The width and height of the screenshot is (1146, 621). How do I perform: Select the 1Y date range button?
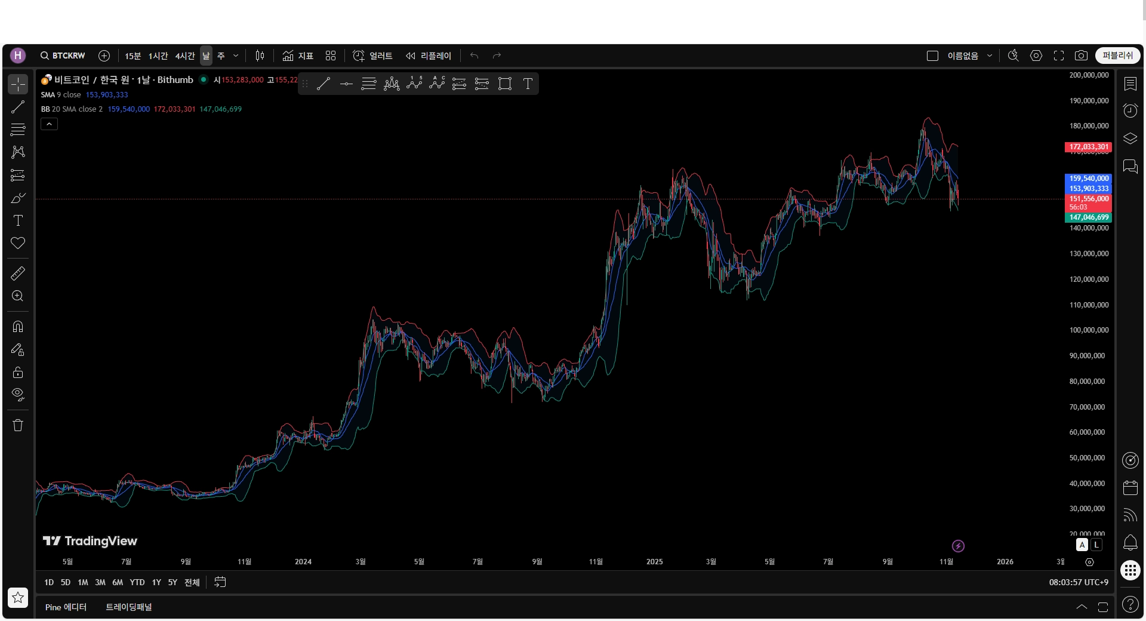(x=156, y=582)
